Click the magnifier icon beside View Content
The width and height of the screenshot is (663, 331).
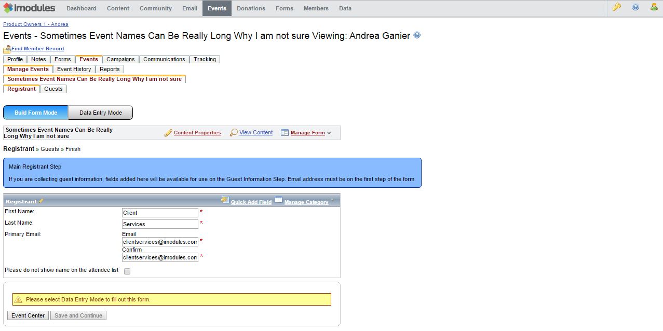tap(234, 133)
